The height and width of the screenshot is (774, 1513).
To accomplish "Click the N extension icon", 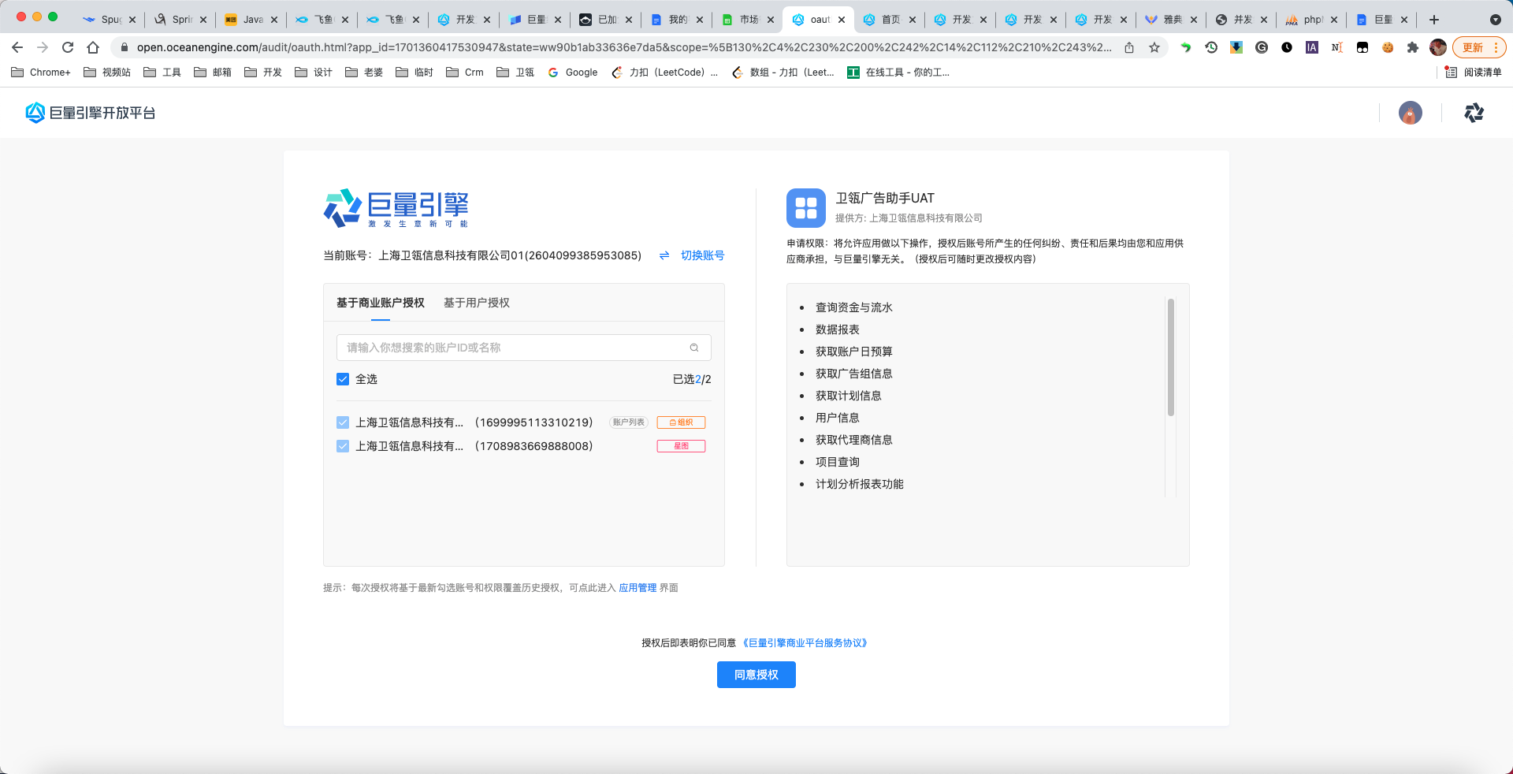I will point(1337,47).
